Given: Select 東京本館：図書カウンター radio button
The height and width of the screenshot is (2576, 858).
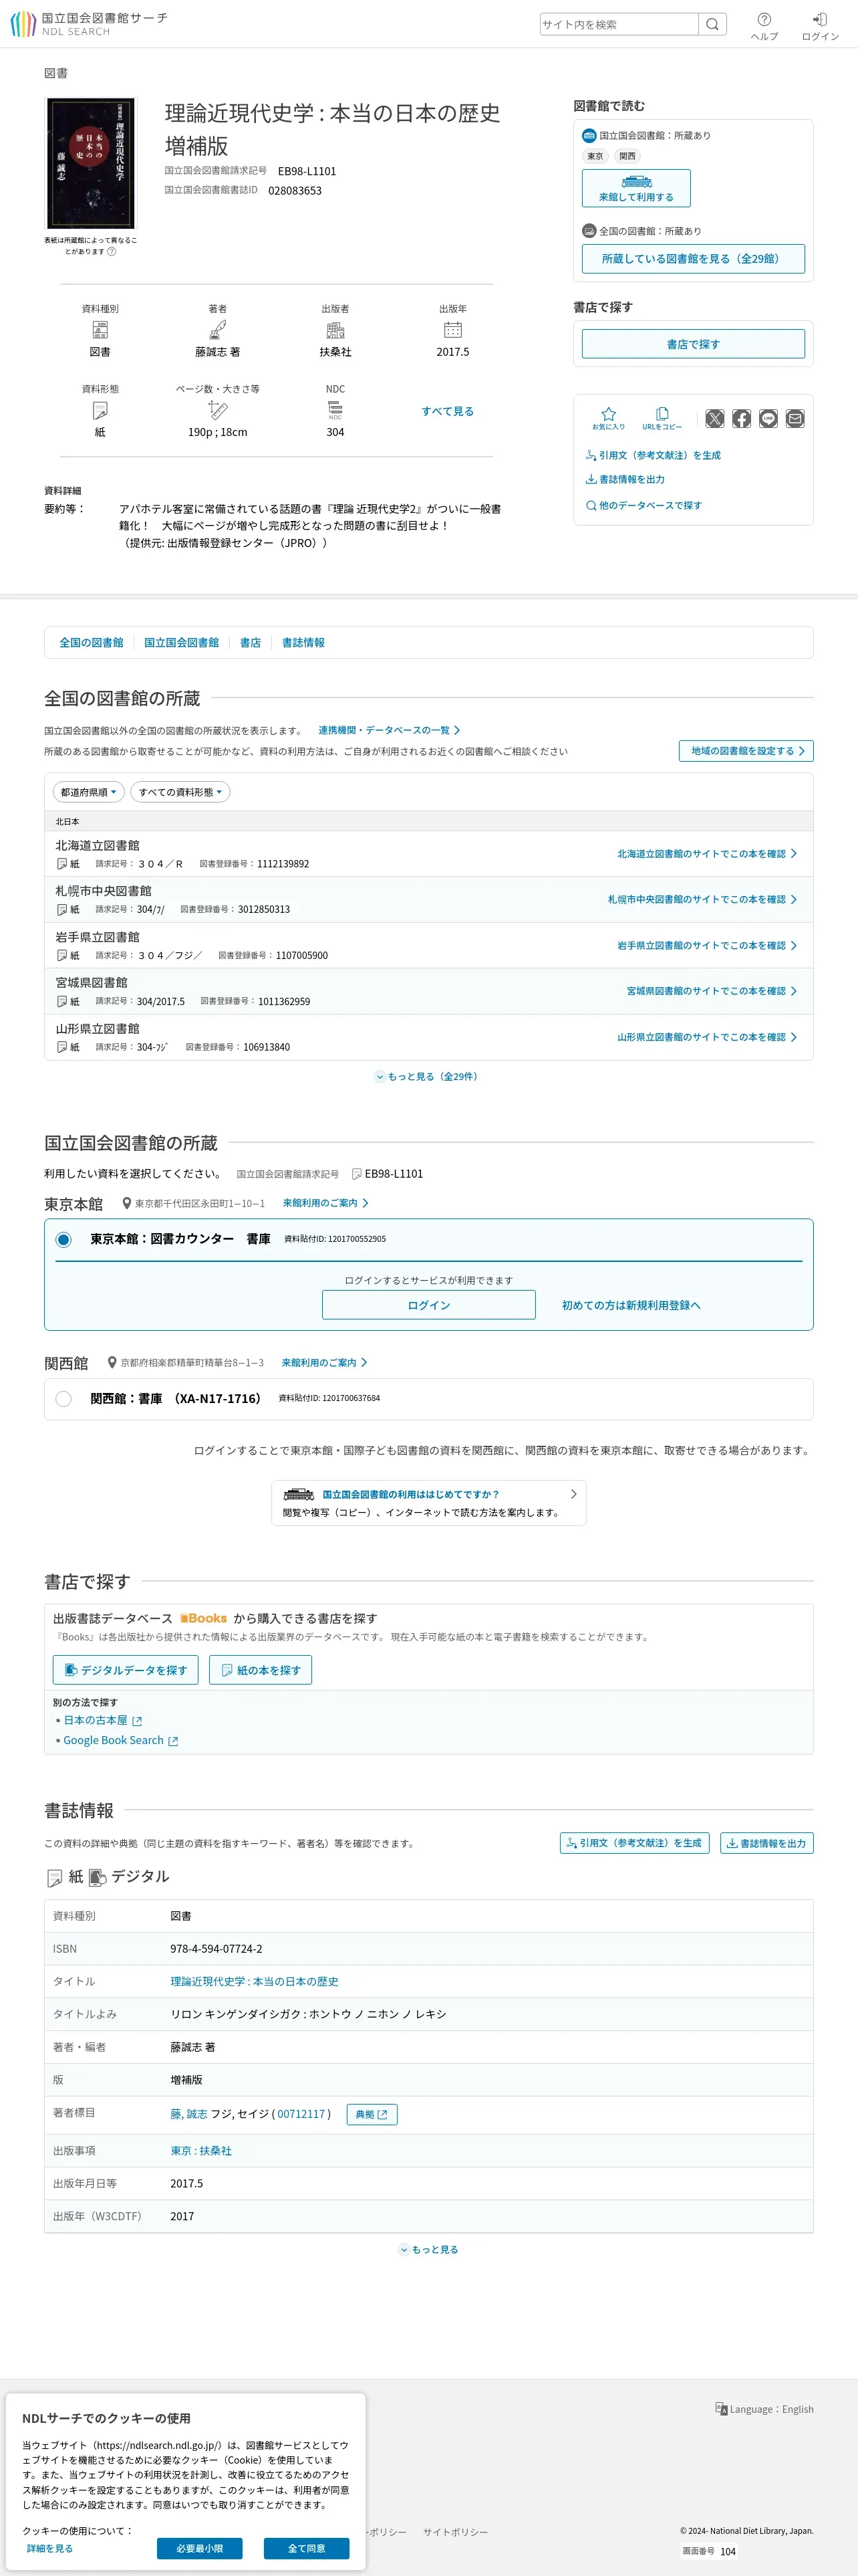Looking at the screenshot, I should click(64, 1240).
